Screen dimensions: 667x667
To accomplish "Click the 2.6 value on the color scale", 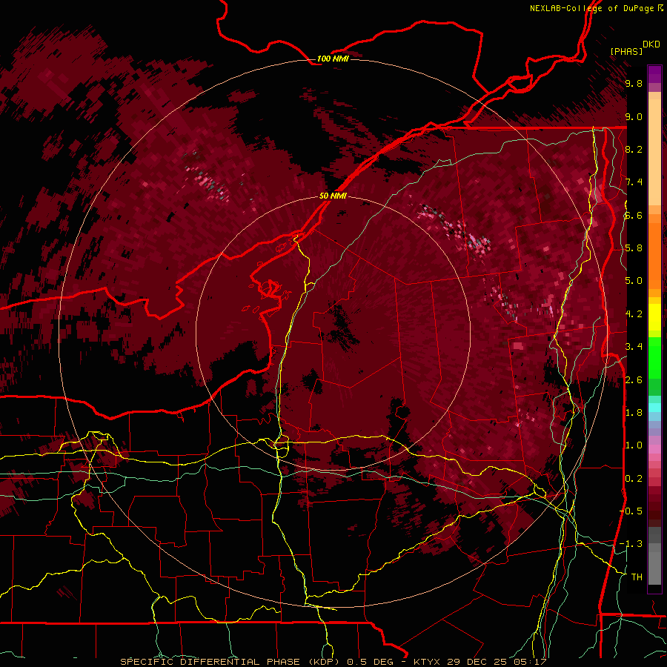I will tap(634, 380).
